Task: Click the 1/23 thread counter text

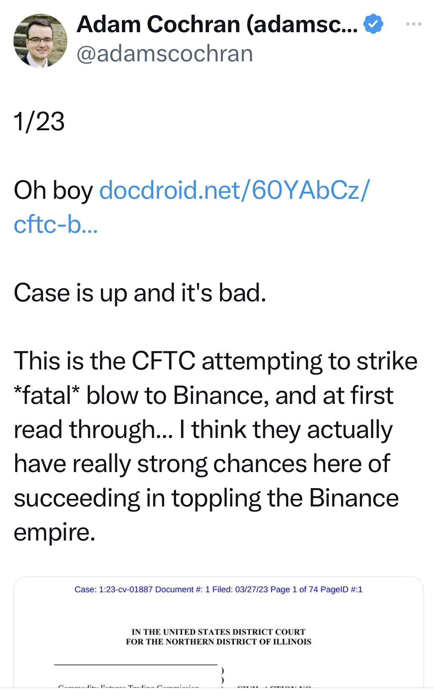Action: coord(39,122)
